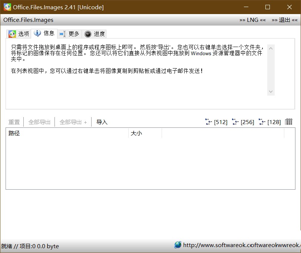This screenshot has height=253, width=301.
Task: Click the info text scrollbar up arrow
Action: coord(271,48)
